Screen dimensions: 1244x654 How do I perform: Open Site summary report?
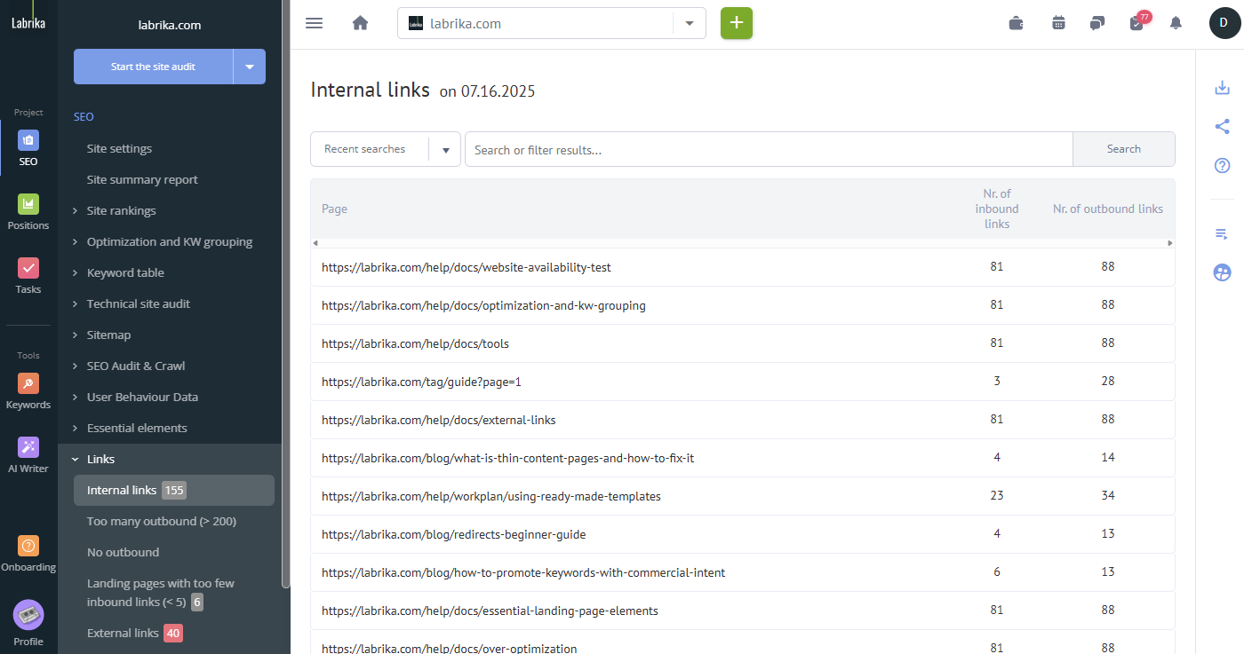[142, 179]
